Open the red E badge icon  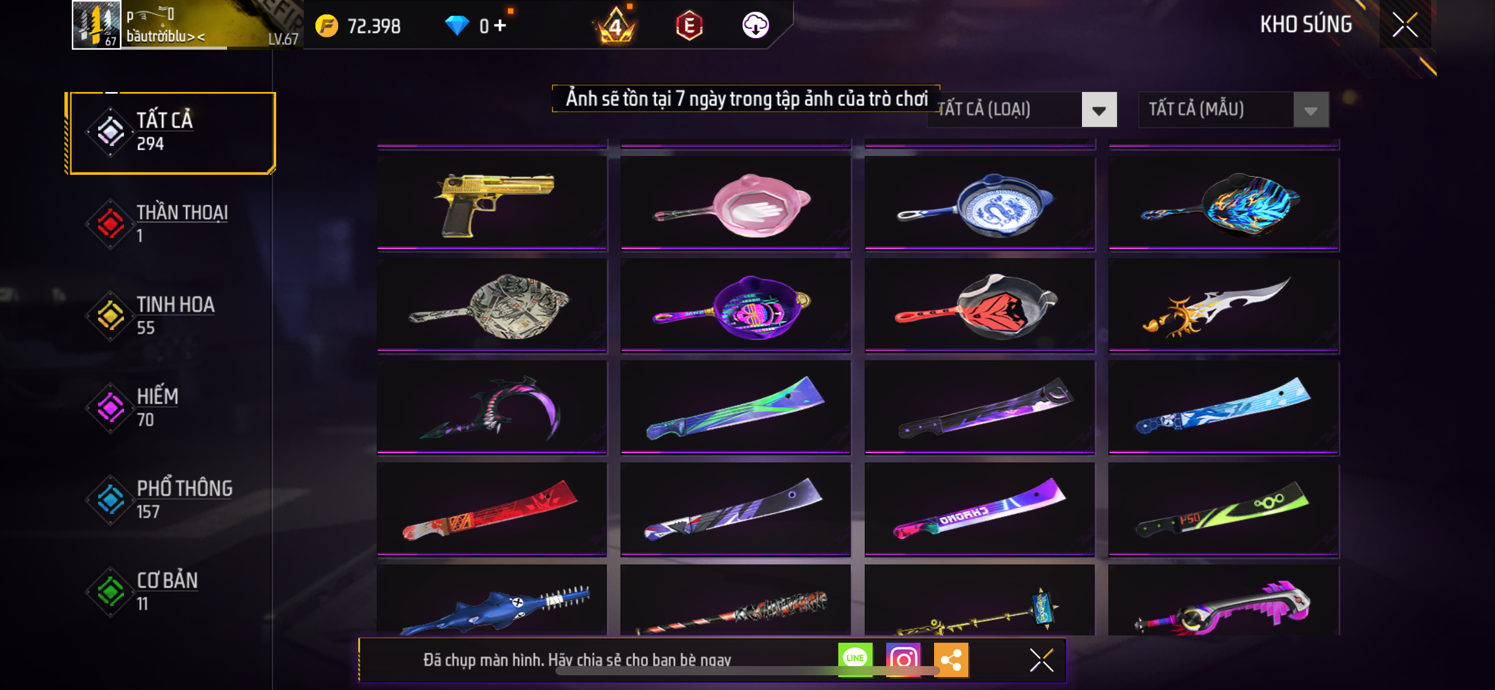click(689, 25)
